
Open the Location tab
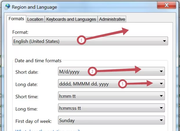coord(35,19)
